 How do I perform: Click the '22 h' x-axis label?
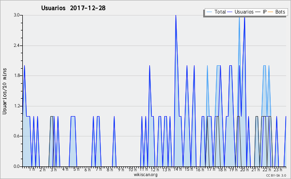[267, 169]
